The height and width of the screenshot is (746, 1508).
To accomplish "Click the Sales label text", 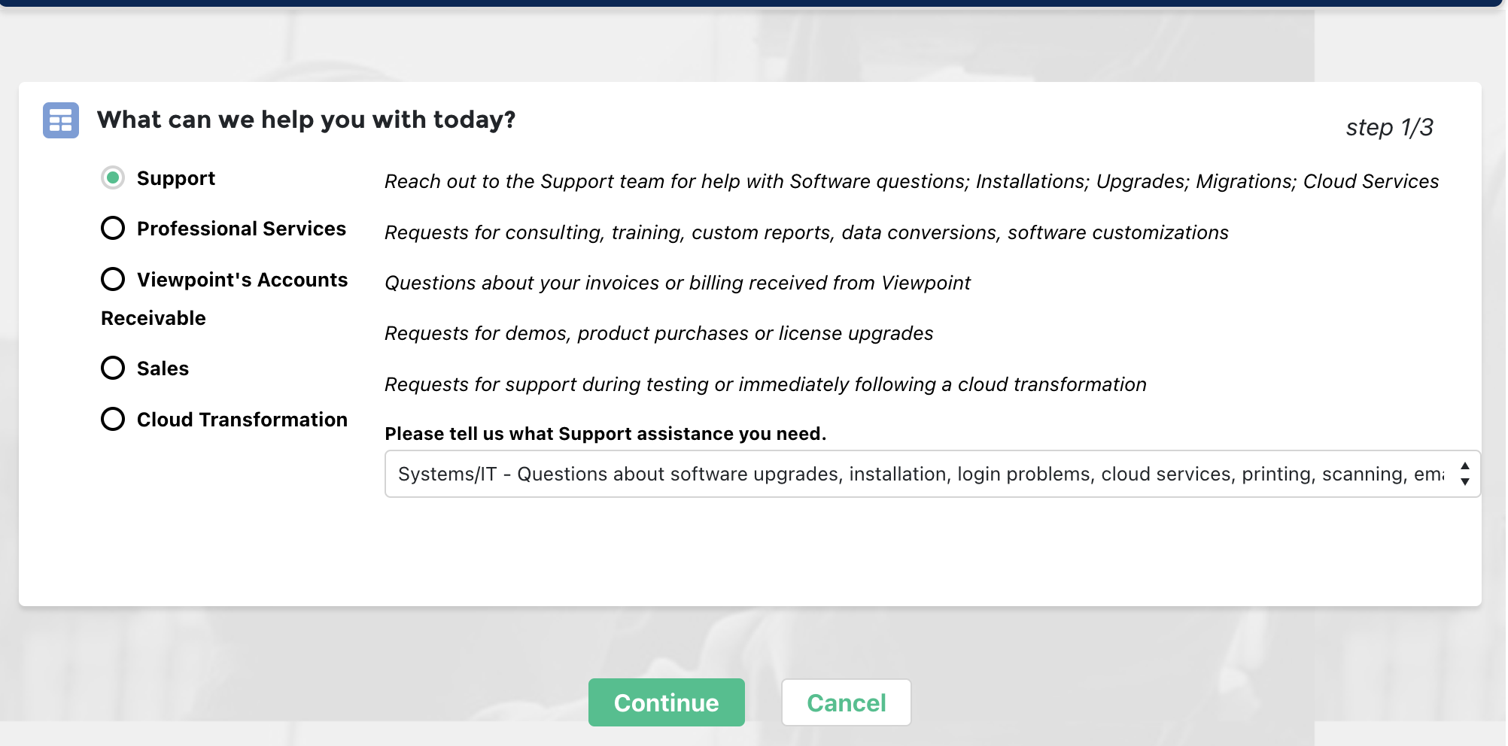I will (x=163, y=368).
